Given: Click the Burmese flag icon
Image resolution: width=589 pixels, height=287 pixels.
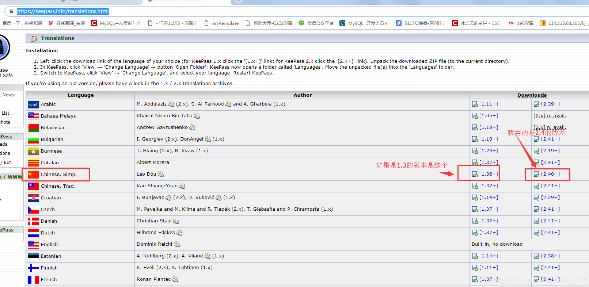Looking at the screenshot, I should [33, 151].
